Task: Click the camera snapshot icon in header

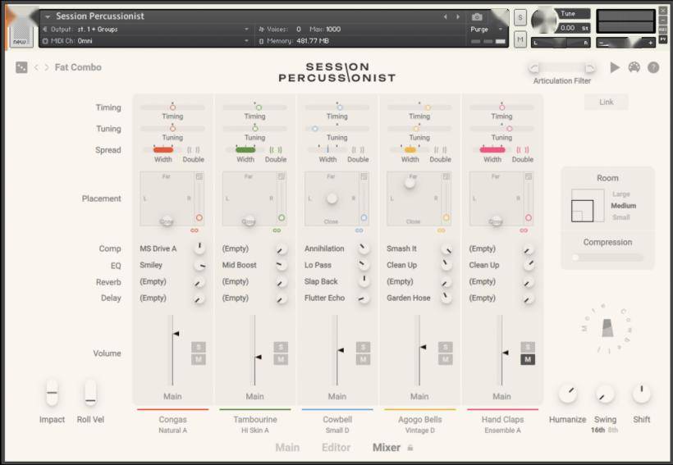Action: click(478, 16)
